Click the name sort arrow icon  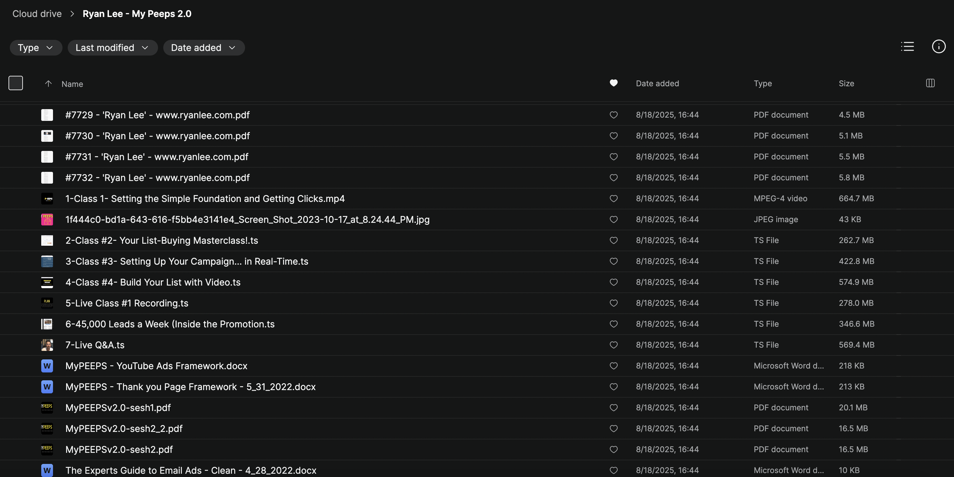click(x=48, y=84)
